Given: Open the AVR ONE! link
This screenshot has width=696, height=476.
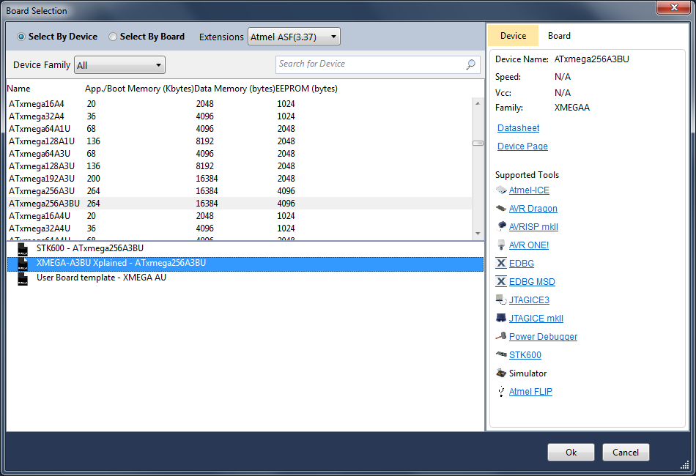Looking at the screenshot, I should (x=529, y=245).
